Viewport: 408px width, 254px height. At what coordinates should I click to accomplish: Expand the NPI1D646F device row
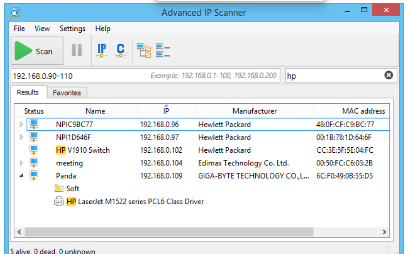coord(21,138)
